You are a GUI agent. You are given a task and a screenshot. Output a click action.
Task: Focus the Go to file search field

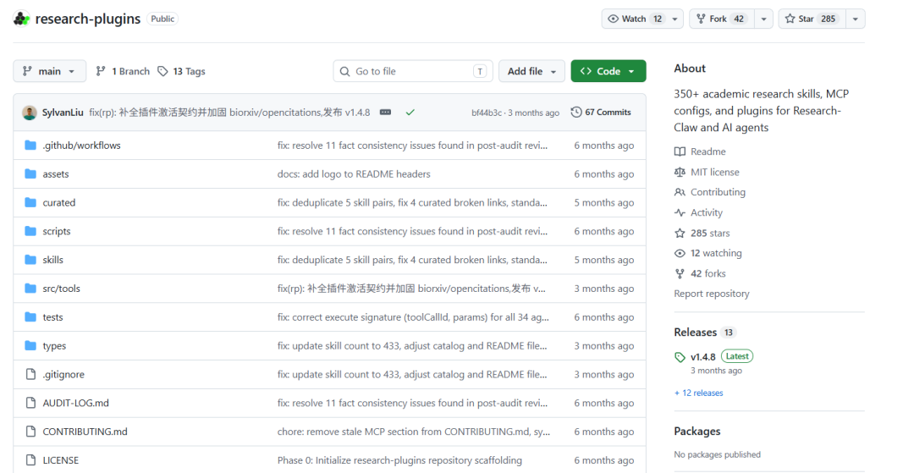coord(413,71)
